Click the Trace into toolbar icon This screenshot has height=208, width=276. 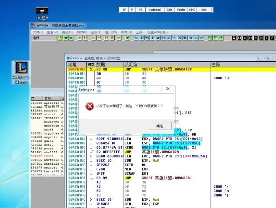point(107,38)
